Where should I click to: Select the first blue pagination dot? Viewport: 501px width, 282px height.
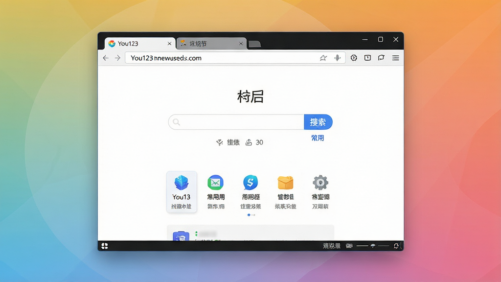click(249, 215)
